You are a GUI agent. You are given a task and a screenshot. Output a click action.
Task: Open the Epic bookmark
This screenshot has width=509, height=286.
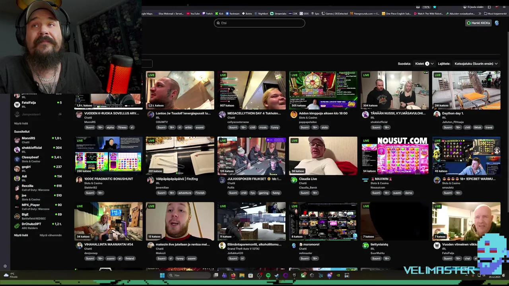(315, 14)
